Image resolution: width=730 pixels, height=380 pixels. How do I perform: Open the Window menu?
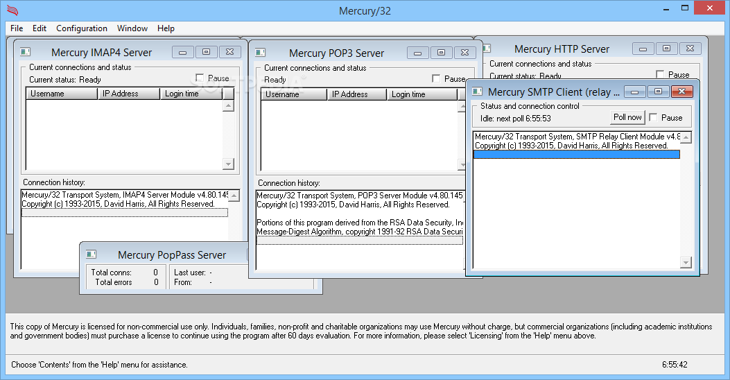[132, 28]
